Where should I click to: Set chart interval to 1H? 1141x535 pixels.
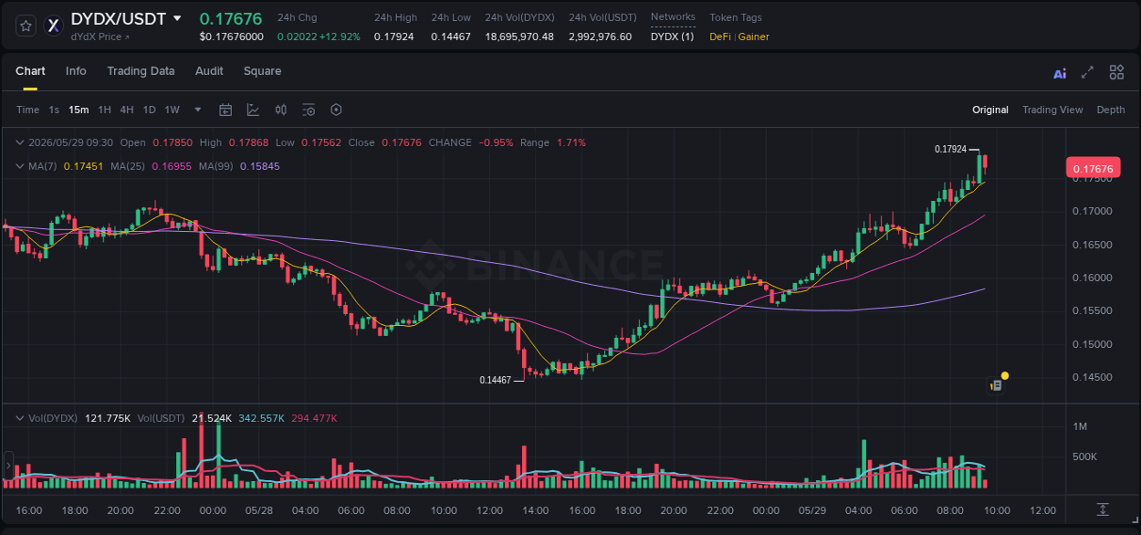[x=104, y=110]
